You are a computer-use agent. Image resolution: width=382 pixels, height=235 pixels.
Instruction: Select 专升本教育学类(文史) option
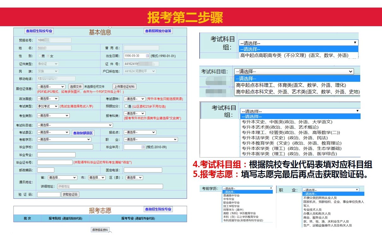[292, 143]
